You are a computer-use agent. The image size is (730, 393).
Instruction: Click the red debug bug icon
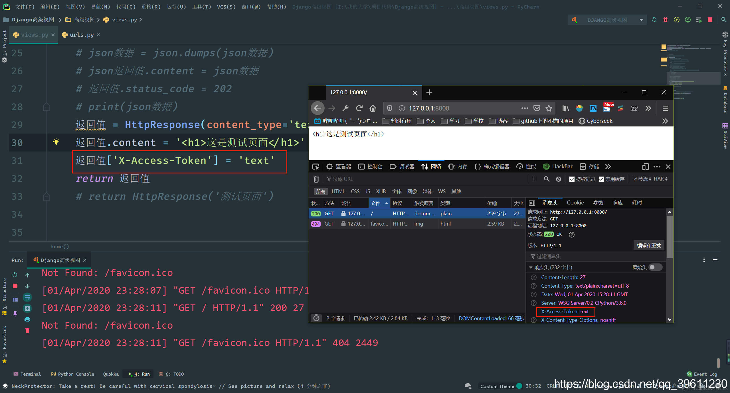tap(666, 20)
